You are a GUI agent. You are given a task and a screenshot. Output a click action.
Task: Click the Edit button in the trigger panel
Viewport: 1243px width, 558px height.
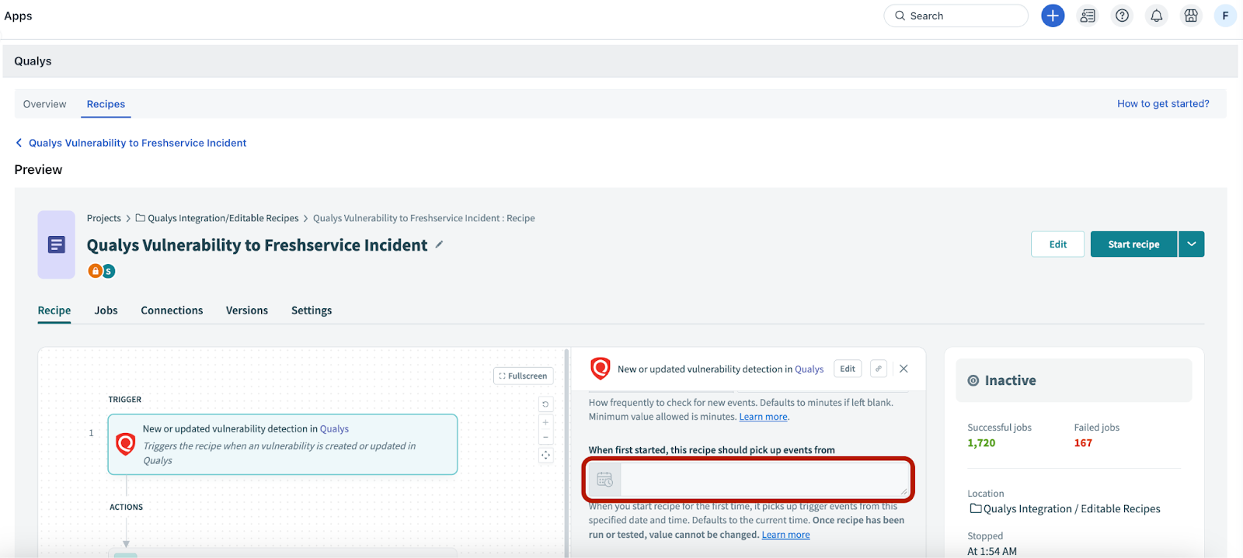pos(848,369)
